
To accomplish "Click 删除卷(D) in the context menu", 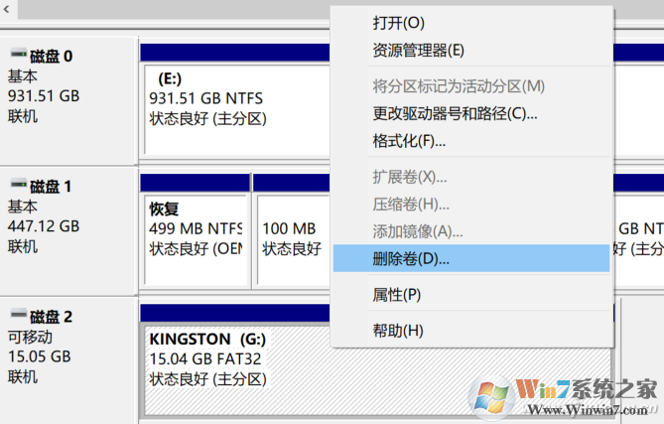I will pyautogui.click(x=411, y=259).
